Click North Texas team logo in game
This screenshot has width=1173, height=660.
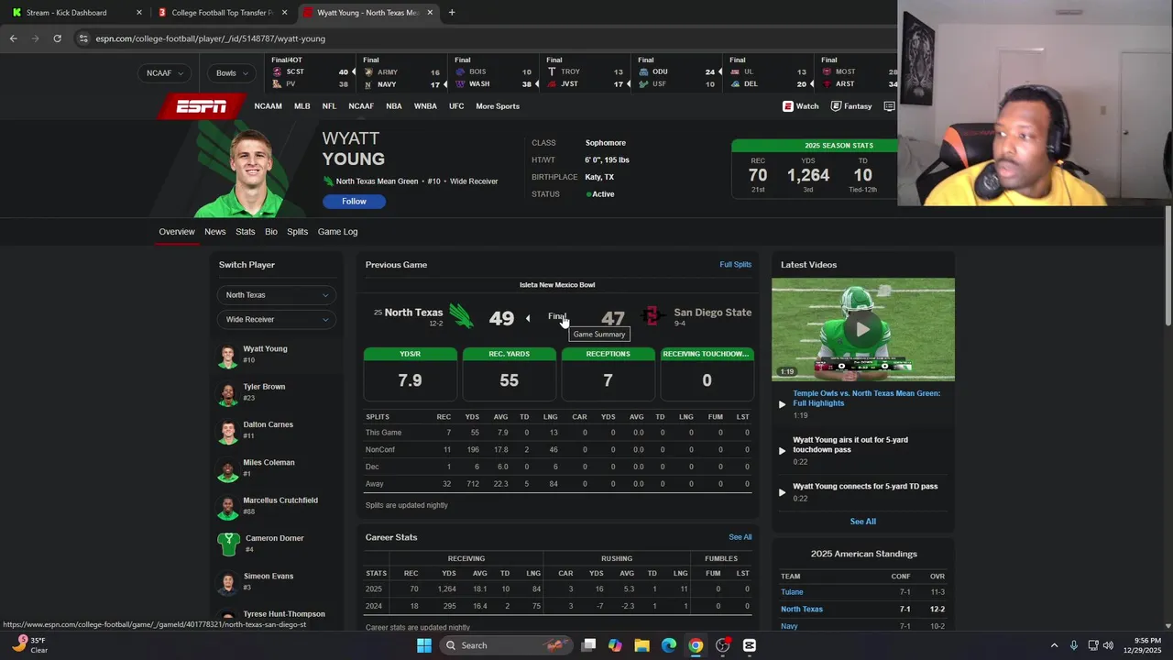point(461,317)
